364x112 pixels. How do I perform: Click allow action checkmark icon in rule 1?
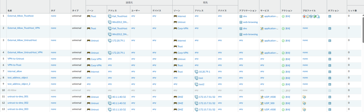tap(283, 16)
